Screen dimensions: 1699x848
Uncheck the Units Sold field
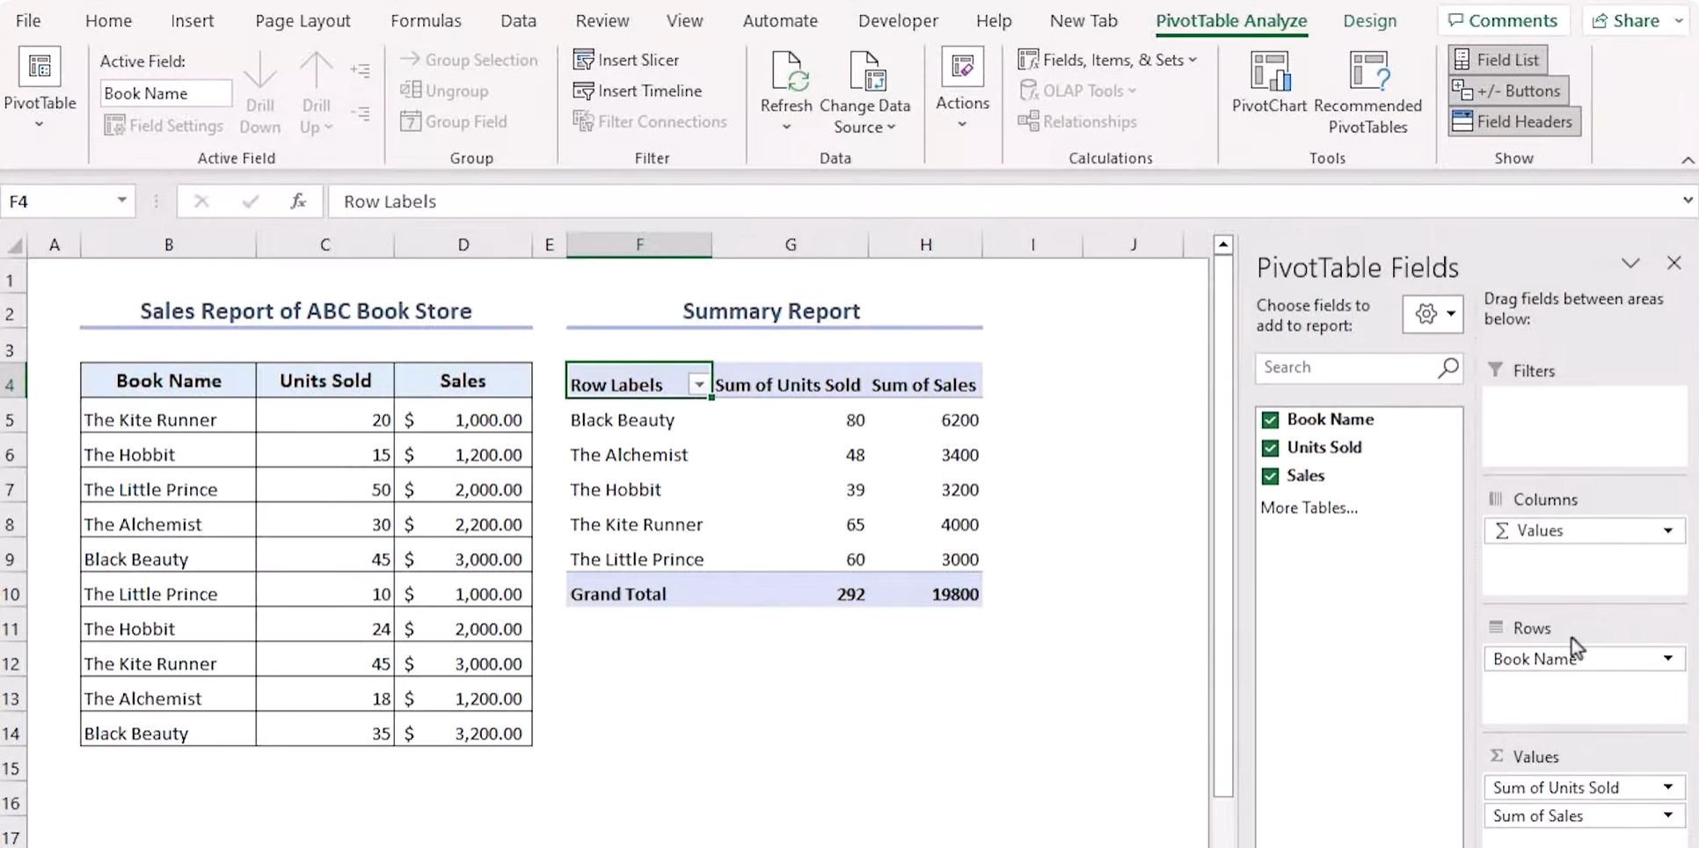click(x=1270, y=448)
